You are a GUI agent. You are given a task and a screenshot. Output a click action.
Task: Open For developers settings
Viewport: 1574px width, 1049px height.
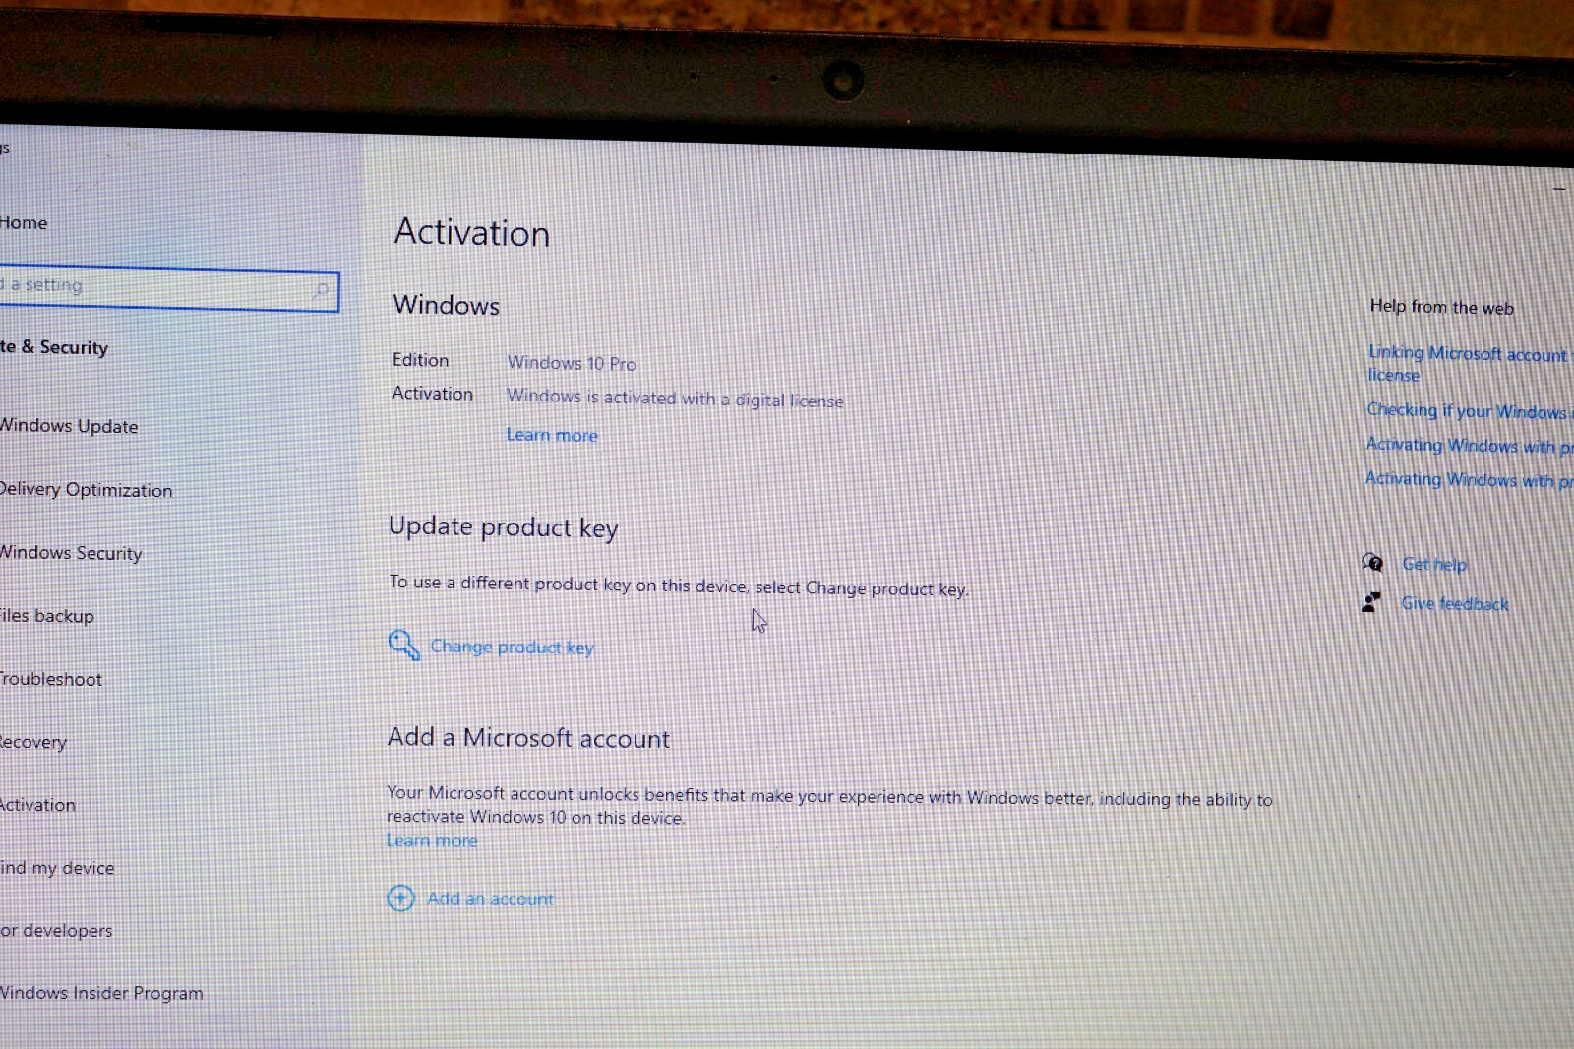[x=56, y=931]
